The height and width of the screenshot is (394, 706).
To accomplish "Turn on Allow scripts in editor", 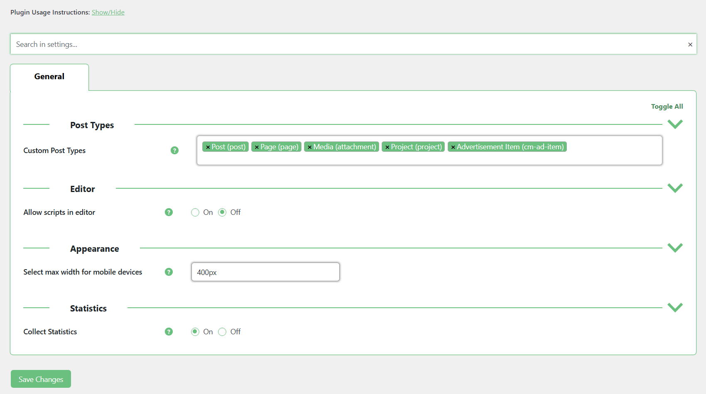I will 195,212.
